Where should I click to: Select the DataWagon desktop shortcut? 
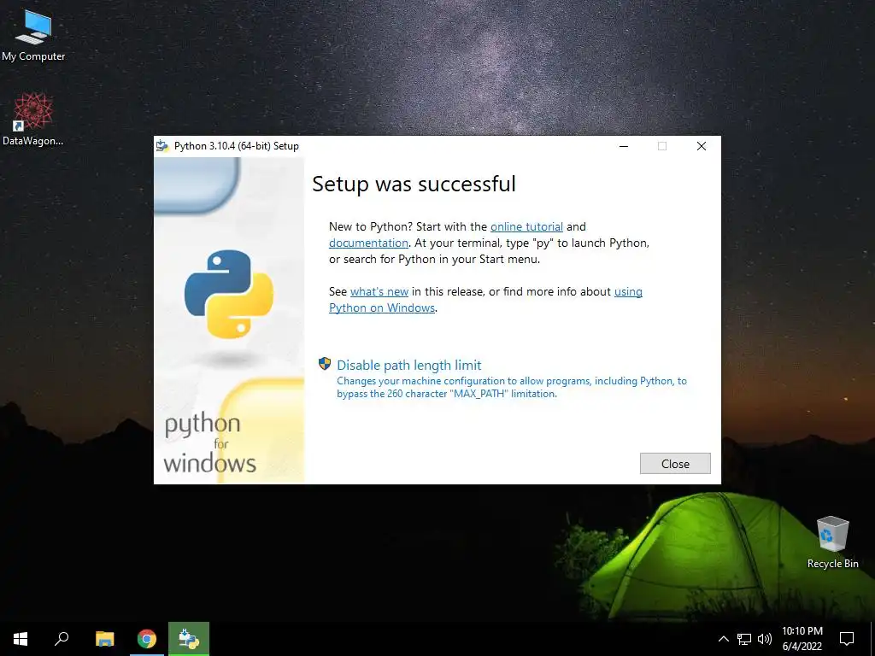point(33,119)
